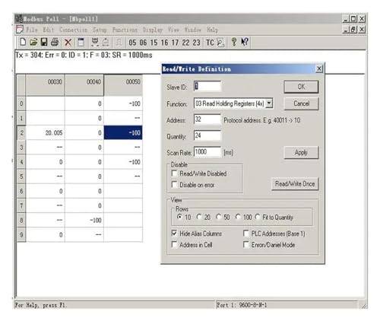Screen dimensions: 380x321
Task: Click the Tx = 304 status line
Action: [84, 56]
